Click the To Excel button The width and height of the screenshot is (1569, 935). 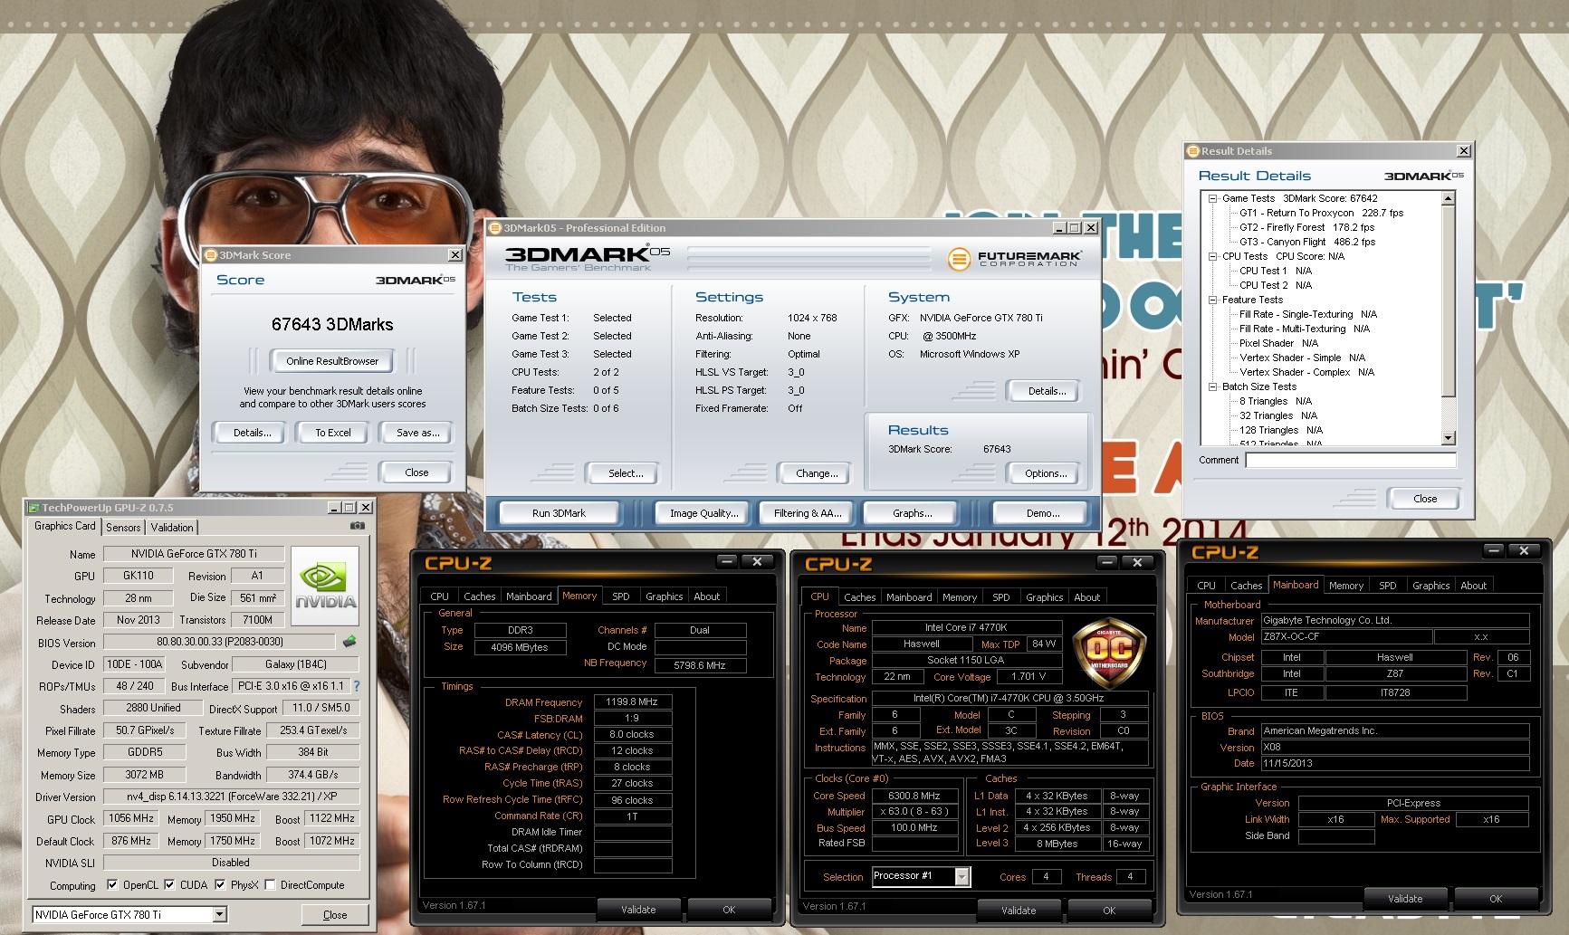coord(332,433)
